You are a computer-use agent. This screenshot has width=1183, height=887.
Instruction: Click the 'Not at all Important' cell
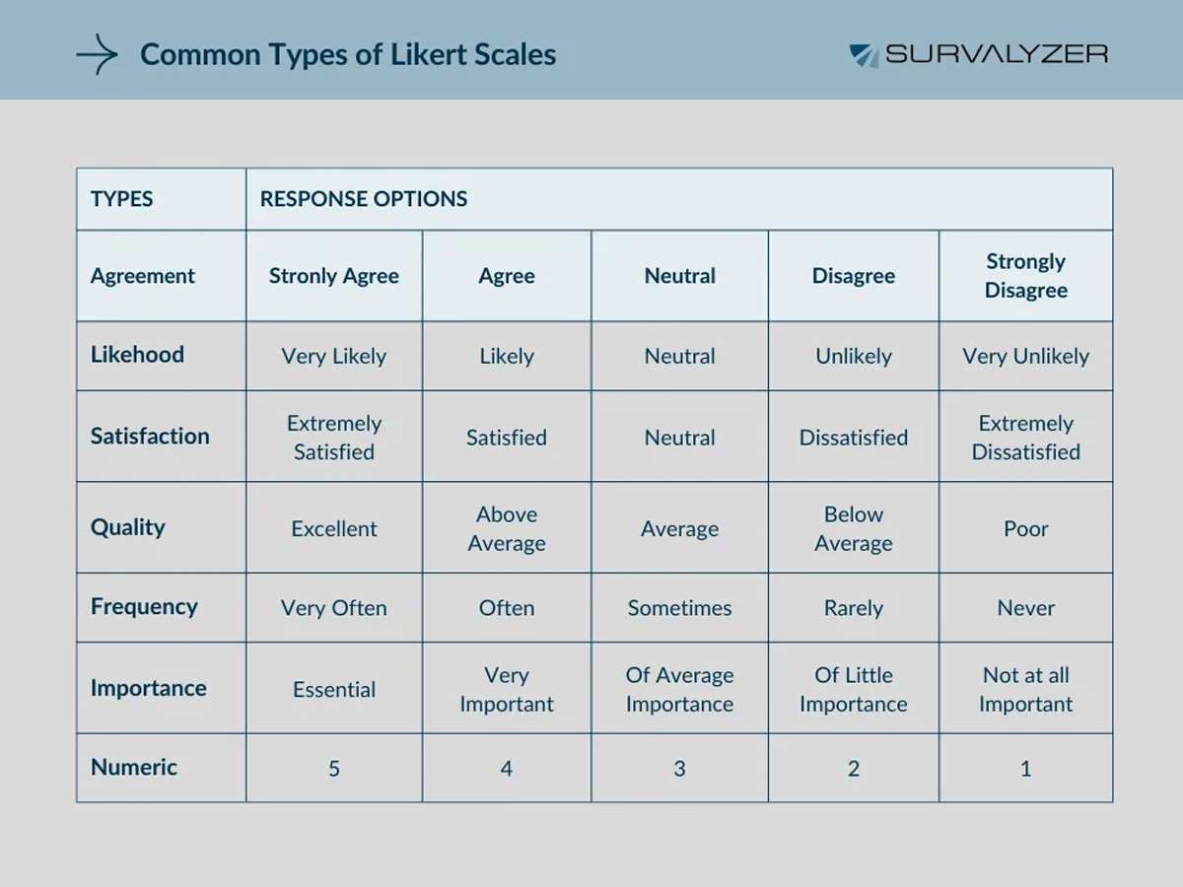tap(1026, 690)
